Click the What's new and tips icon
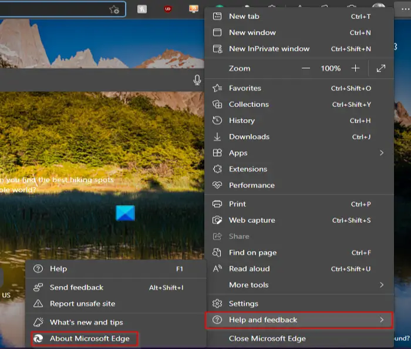 tap(38, 322)
